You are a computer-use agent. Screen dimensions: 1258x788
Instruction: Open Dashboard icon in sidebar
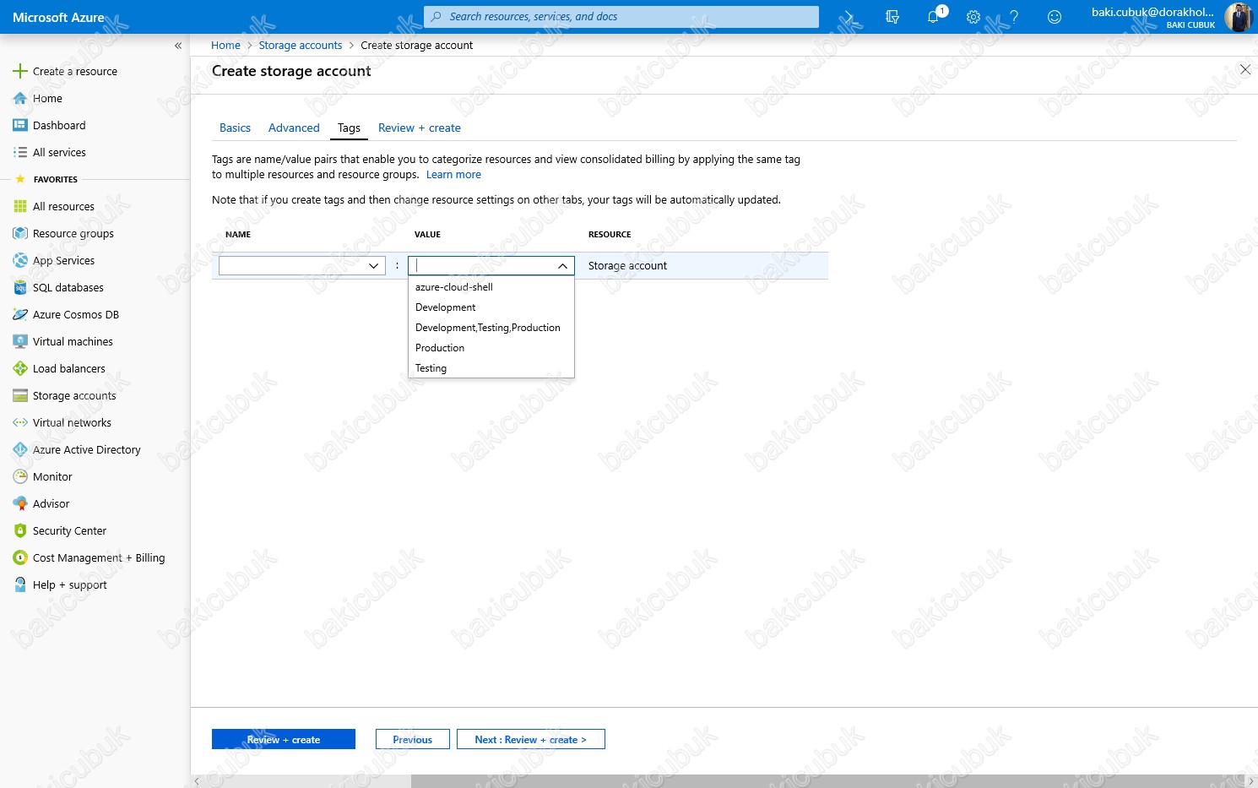20,126
